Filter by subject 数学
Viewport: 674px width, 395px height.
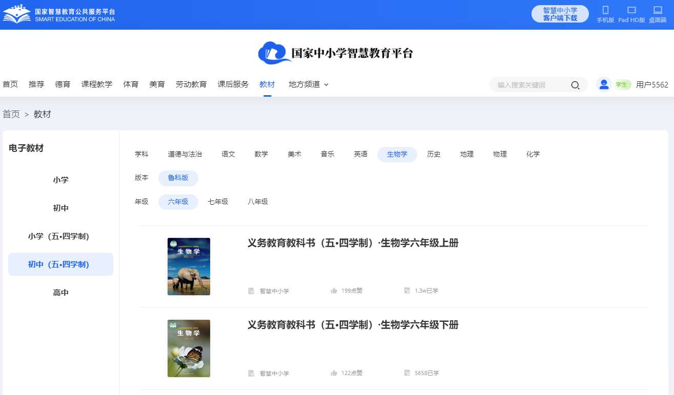coord(261,154)
